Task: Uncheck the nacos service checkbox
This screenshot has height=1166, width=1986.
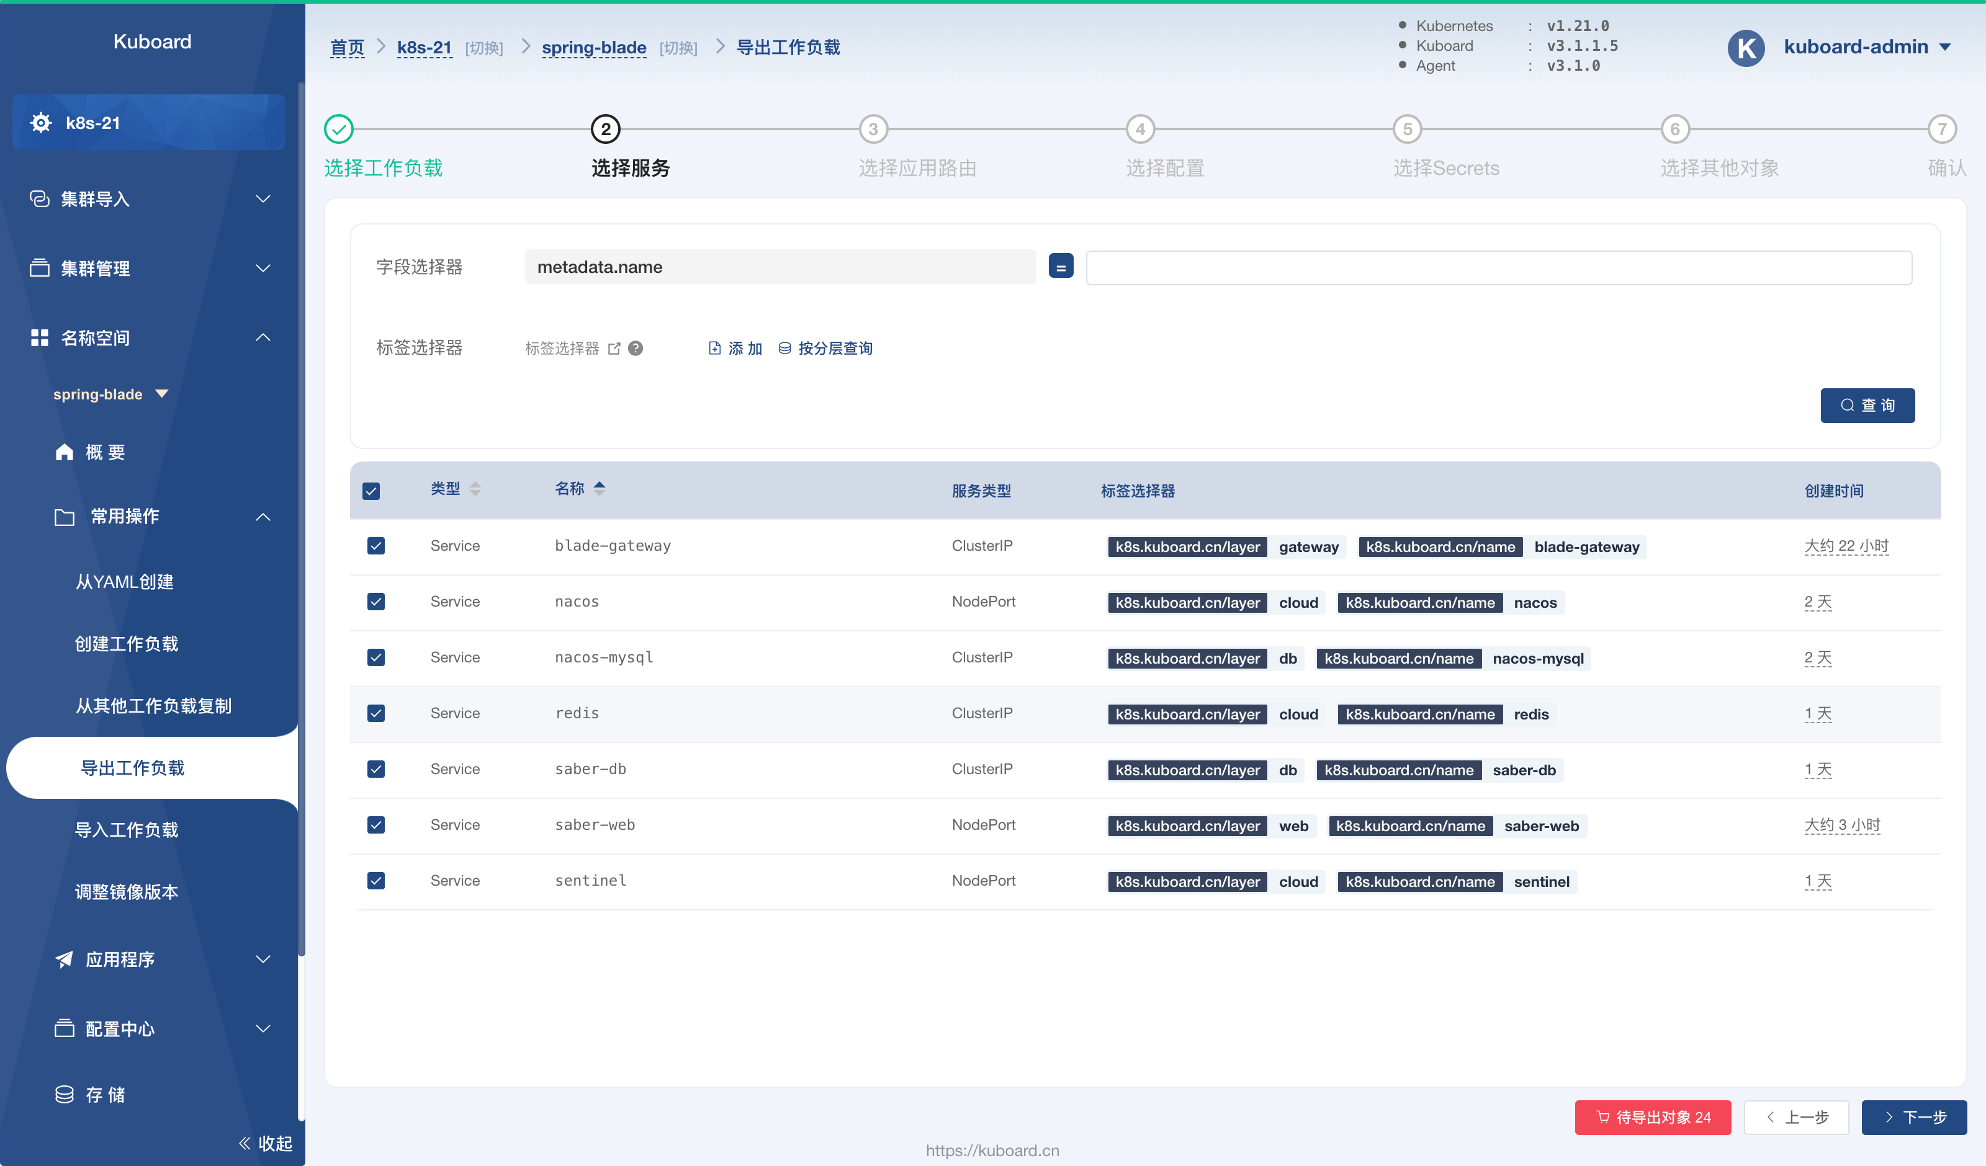Action: tap(376, 602)
